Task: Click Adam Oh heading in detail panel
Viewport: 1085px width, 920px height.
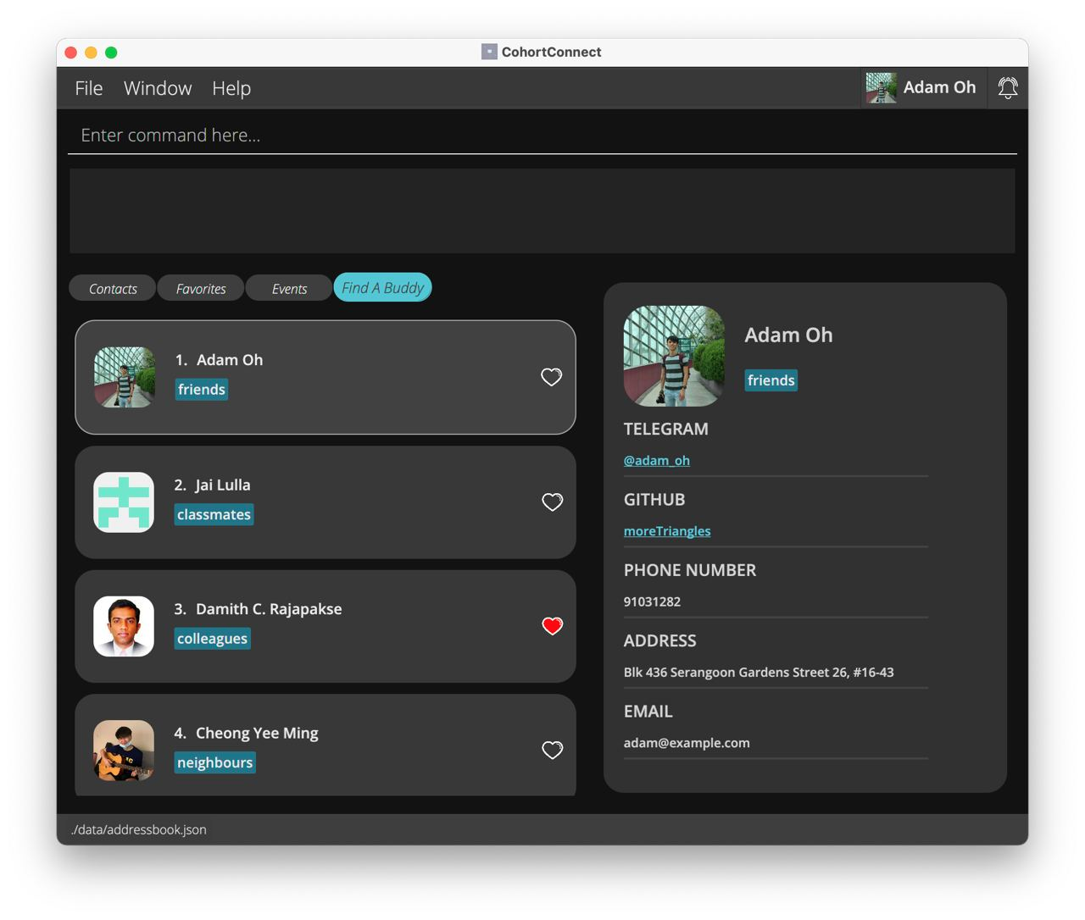Action: (788, 335)
